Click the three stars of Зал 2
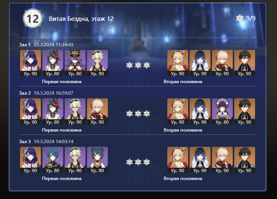 138,114
